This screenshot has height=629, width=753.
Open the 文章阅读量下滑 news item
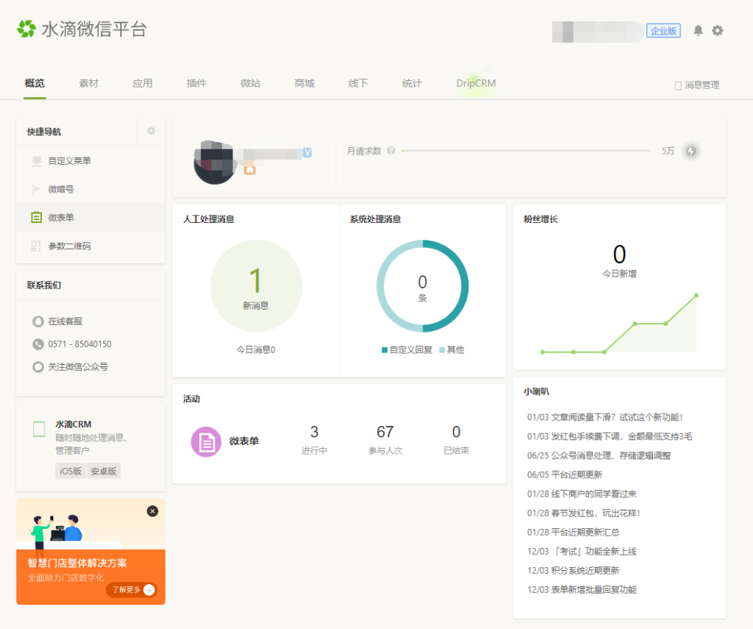[x=604, y=417]
